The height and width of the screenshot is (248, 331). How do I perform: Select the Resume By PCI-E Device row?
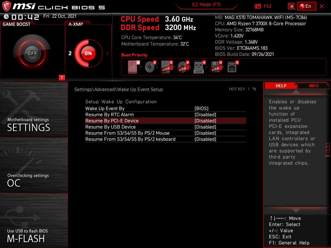pyautogui.click(x=165, y=121)
